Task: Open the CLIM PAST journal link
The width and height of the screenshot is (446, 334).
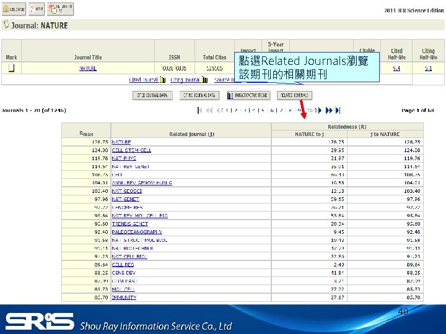Action: click(x=125, y=281)
